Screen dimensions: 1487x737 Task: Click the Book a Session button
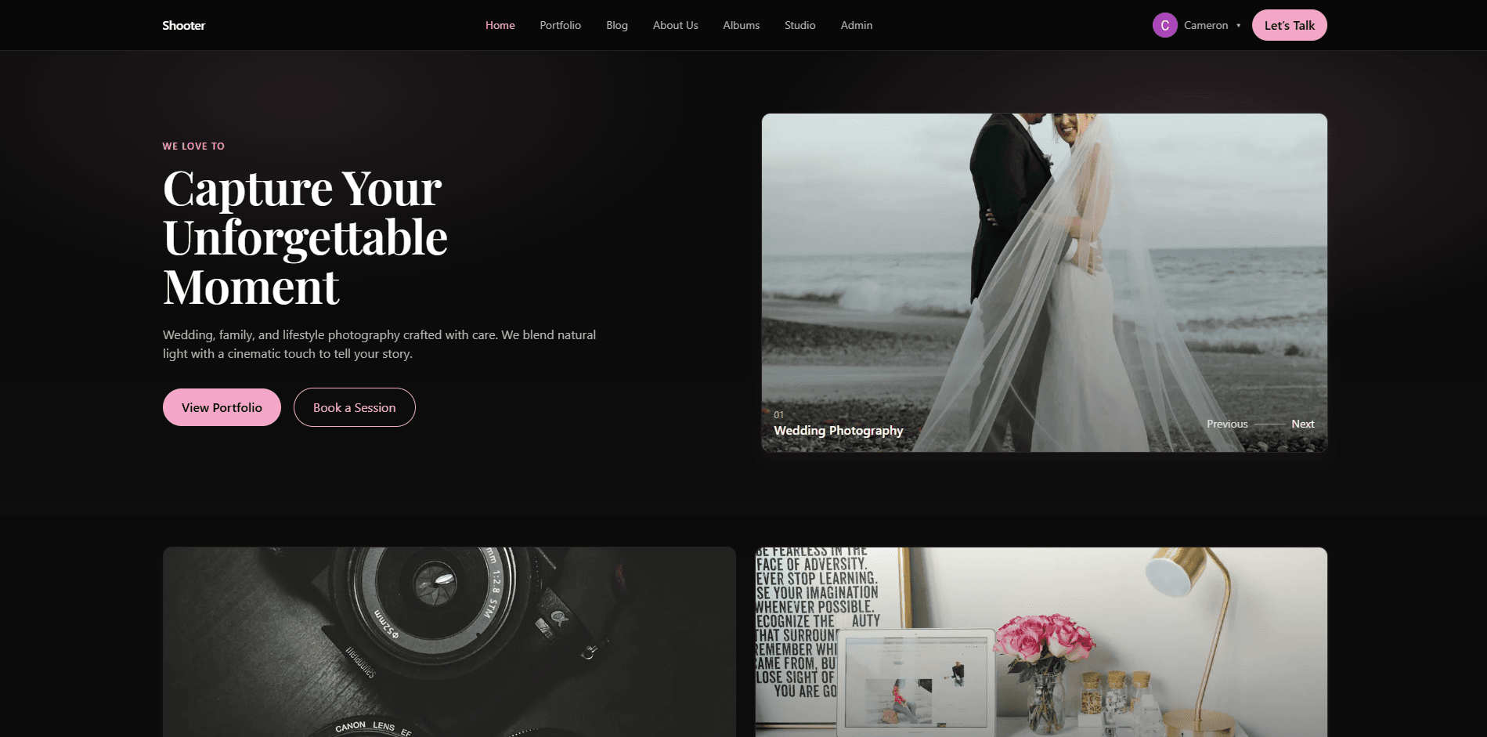click(354, 407)
